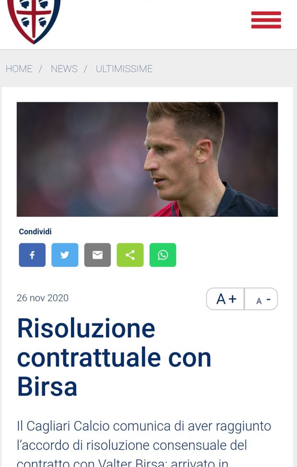The image size is (297, 467).
Task: Open the green generic share icon
Action: click(130, 255)
